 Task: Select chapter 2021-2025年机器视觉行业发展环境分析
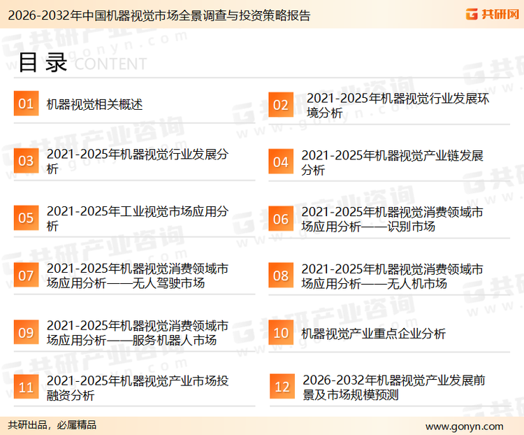[x=398, y=106]
